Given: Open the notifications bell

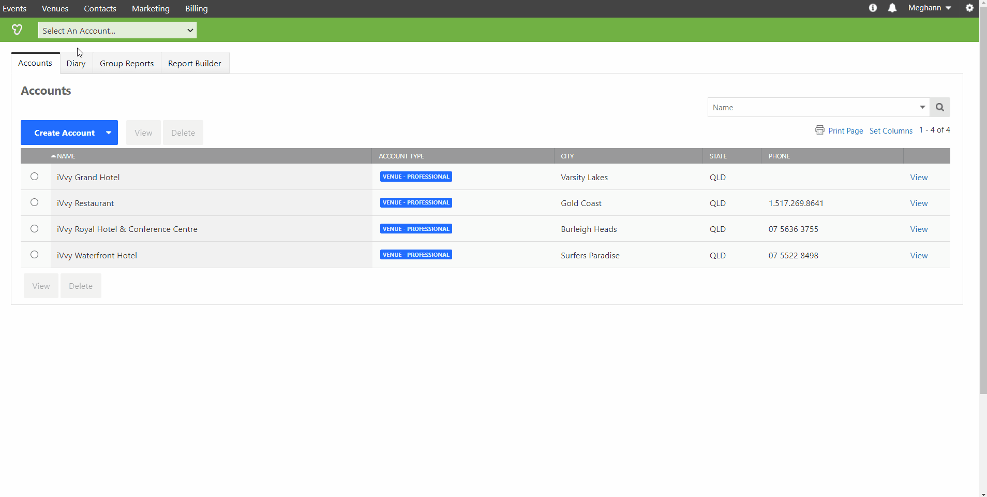Looking at the screenshot, I should 892,8.
